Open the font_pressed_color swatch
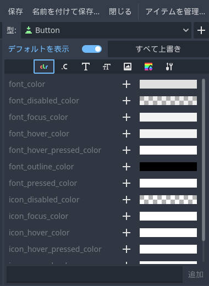Viewport: 209px width, 286px height. click(168, 183)
